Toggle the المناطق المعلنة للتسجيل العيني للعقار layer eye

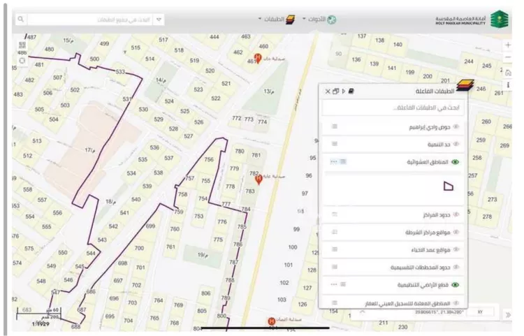(x=456, y=303)
